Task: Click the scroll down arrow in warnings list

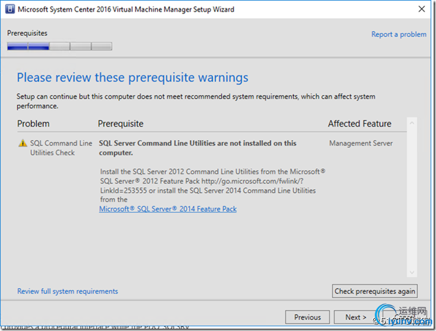Action: [412, 272]
